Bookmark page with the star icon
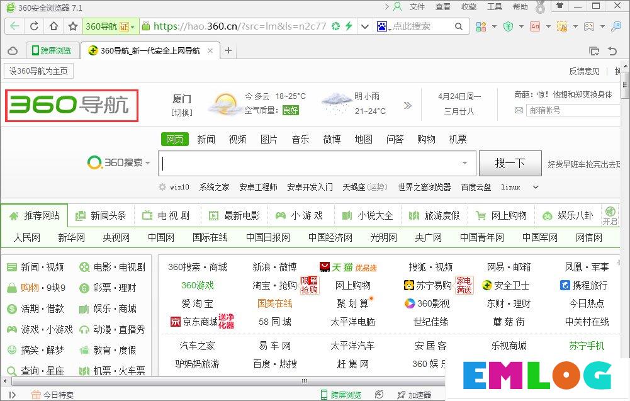Viewport: 630px width, 401px height. tap(73, 26)
